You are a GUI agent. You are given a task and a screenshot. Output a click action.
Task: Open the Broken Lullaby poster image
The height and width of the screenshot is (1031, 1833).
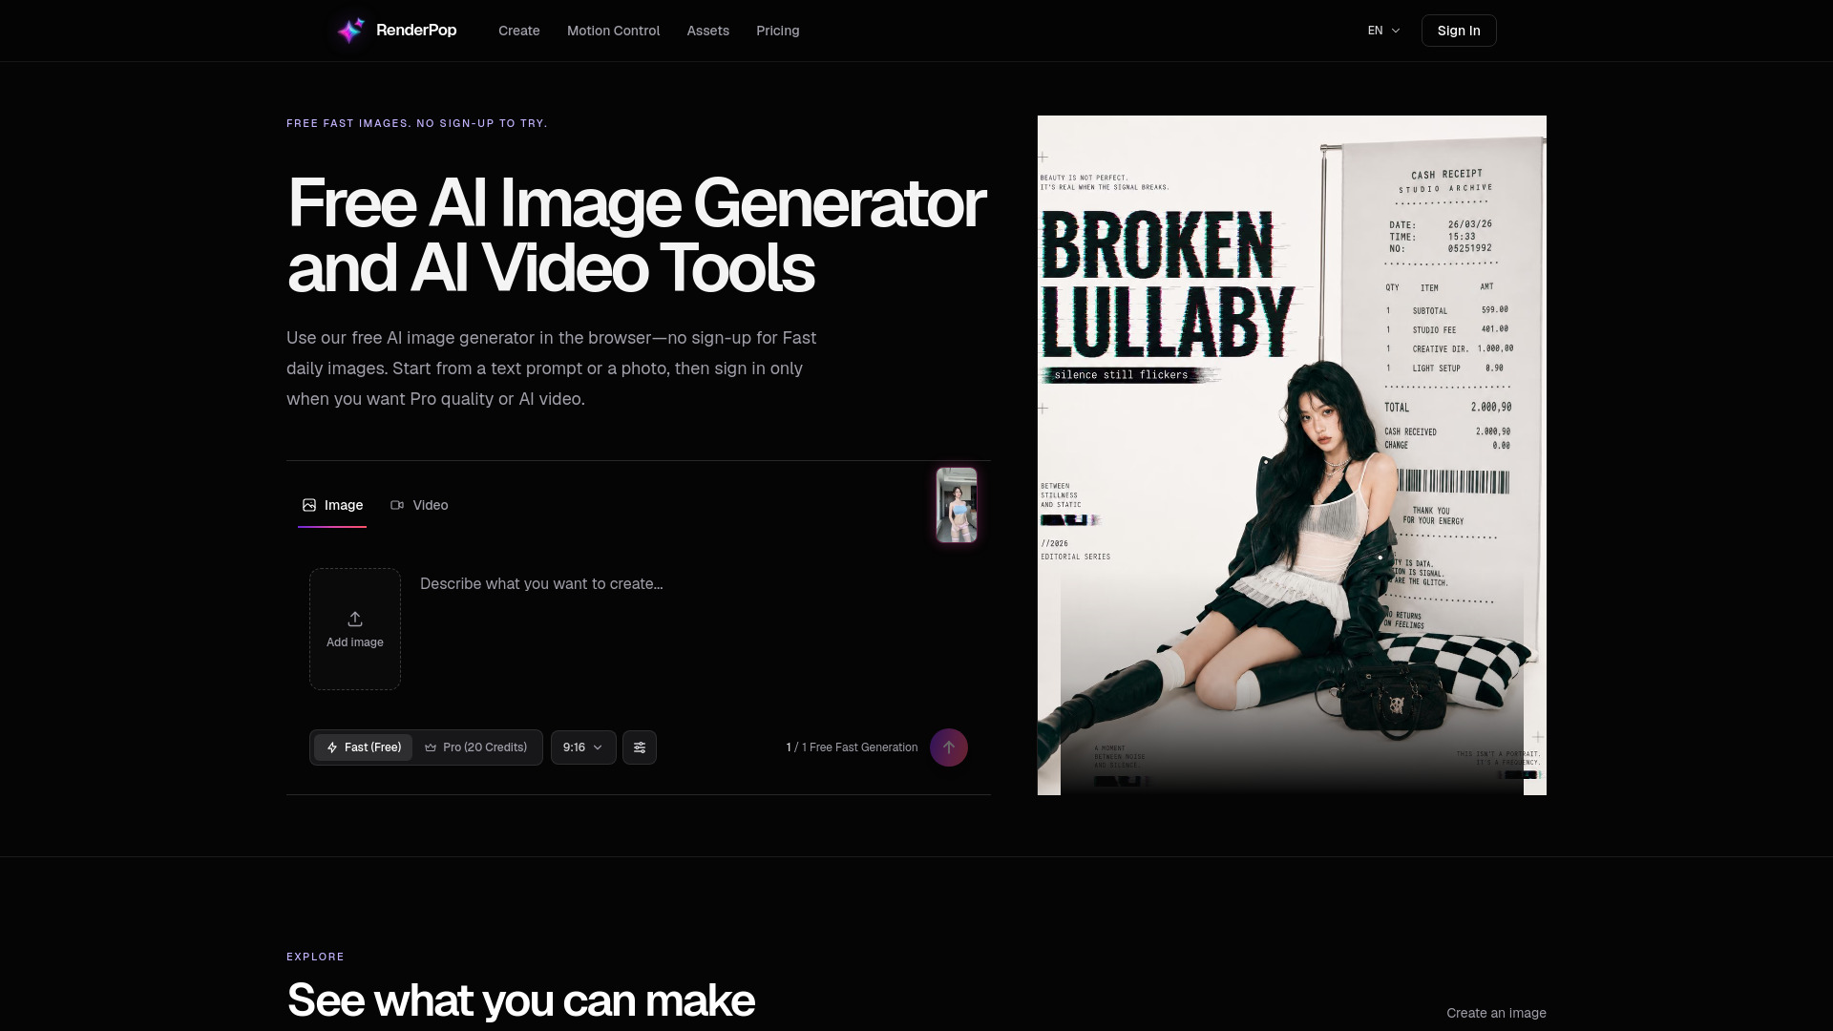point(1292,455)
